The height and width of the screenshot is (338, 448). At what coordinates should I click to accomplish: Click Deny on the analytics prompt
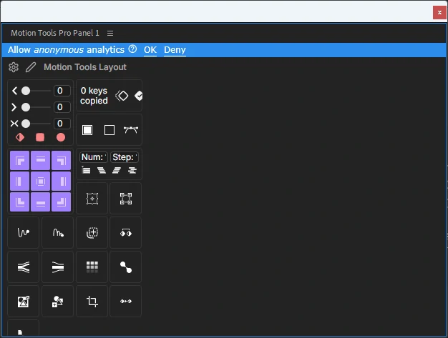click(x=175, y=50)
